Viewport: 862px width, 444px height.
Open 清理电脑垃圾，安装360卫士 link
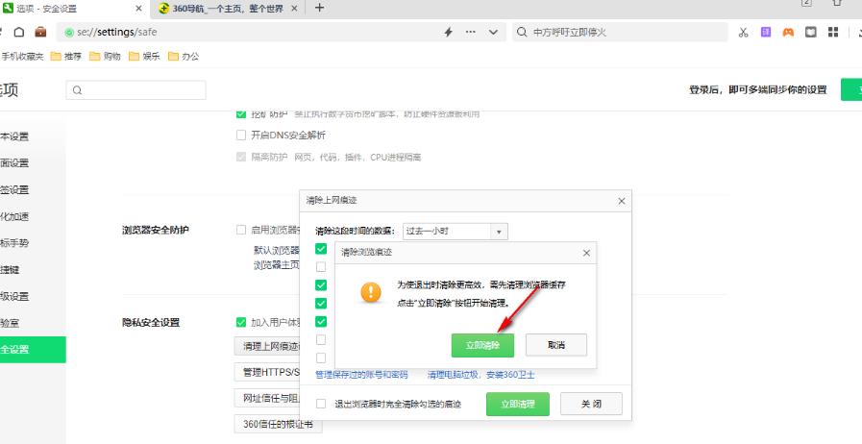coord(481,375)
